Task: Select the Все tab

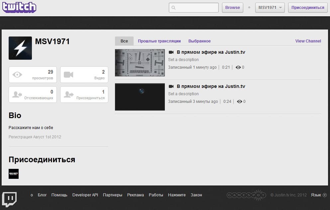Action: pos(124,41)
